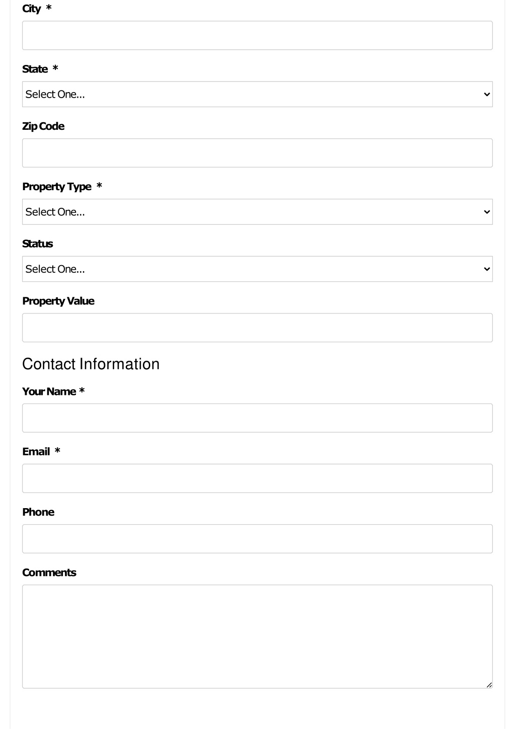Focus the Zip Code input

tap(257, 153)
